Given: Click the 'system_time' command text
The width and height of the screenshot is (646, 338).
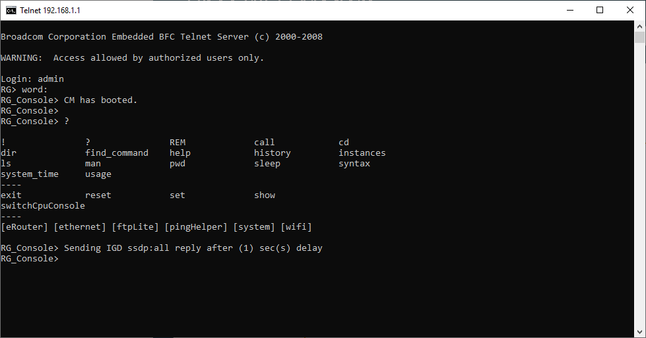Looking at the screenshot, I should coord(30,174).
